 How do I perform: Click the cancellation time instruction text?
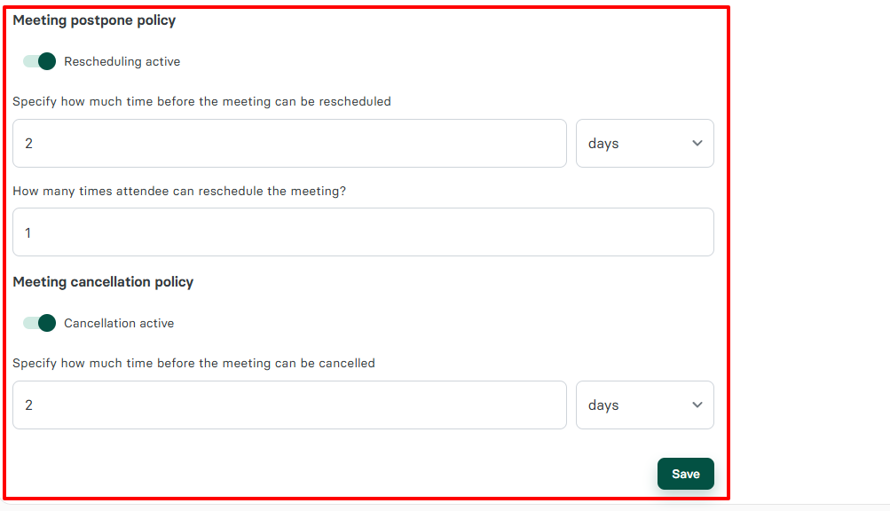(x=193, y=363)
